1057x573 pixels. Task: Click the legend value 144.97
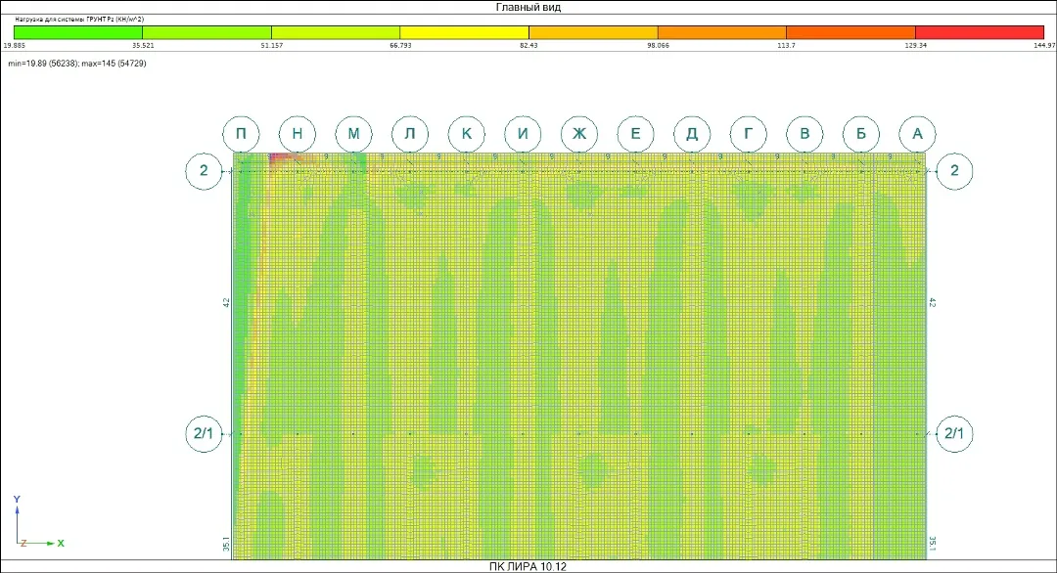point(1044,45)
